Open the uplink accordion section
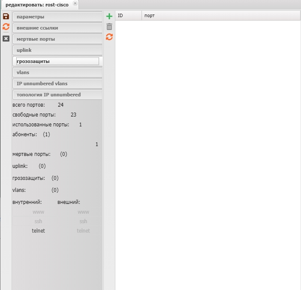 [57, 50]
